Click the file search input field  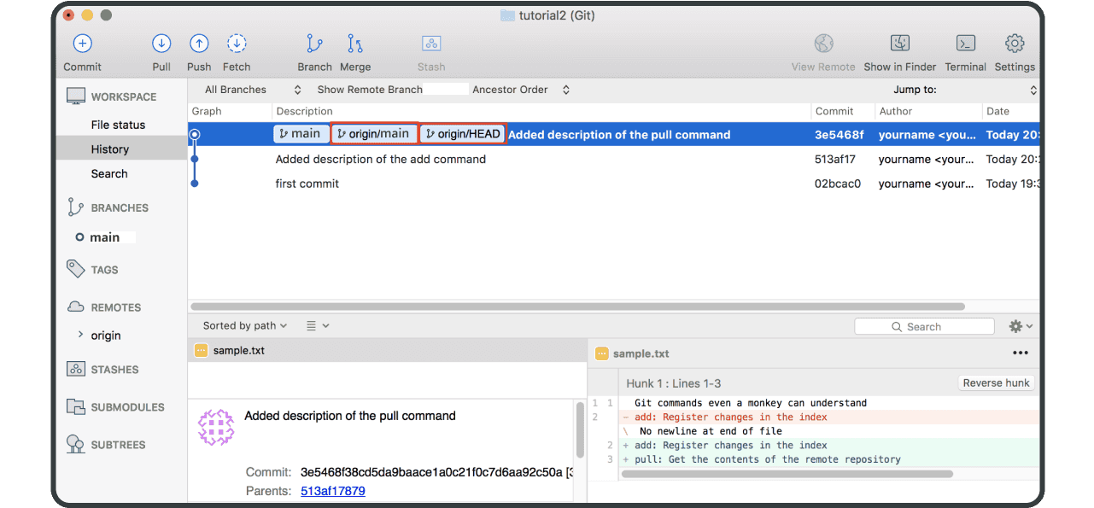924,326
